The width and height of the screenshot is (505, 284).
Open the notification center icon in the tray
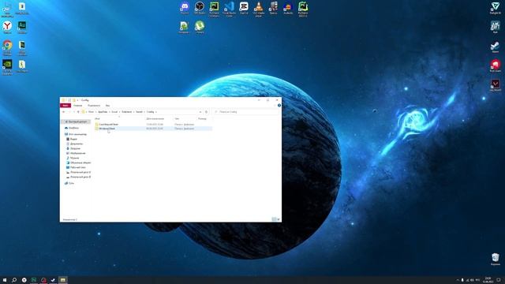(x=499, y=280)
